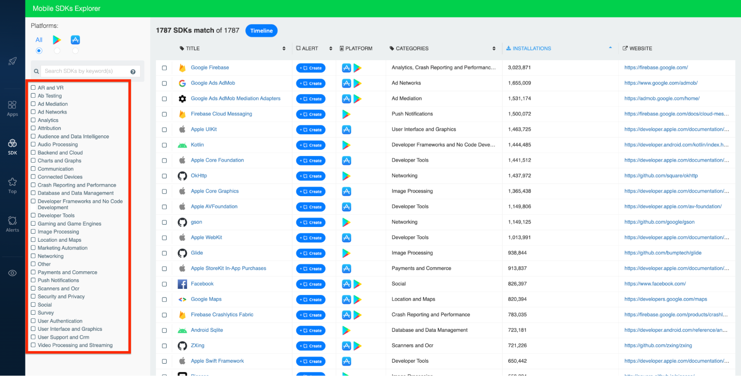The width and height of the screenshot is (741, 376).
Task: Tick the gson row checkbox
Action: [164, 222]
